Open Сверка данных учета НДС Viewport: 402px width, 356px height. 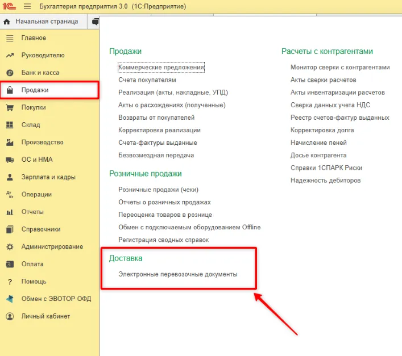330,105
